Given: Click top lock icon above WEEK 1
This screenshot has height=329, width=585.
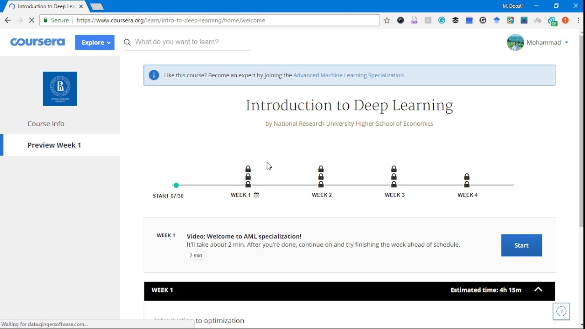Looking at the screenshot, I should click(248, 169).
